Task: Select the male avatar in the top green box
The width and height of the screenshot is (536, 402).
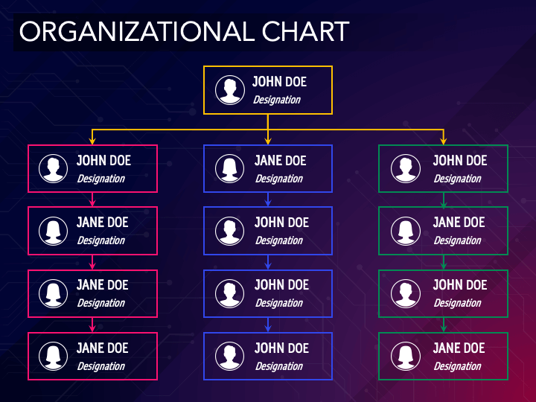Action: tap(406, 168)
